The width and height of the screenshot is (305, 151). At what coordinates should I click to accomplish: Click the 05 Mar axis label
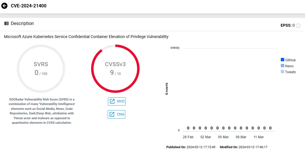223,137
